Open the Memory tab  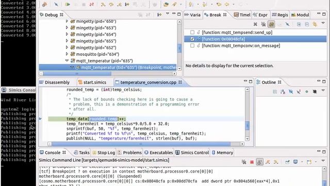click(x=222, y=152)
